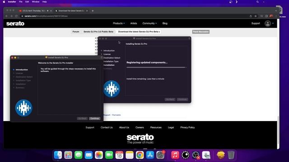This screenshot has height=162, width=289.
Task: Open App Store from the dock
Action: click(x=150, y=155)
